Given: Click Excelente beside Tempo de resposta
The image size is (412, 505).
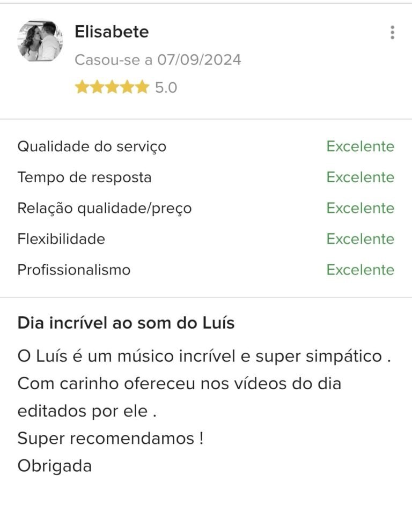Looking at the screenshot, I should point(360,177).
